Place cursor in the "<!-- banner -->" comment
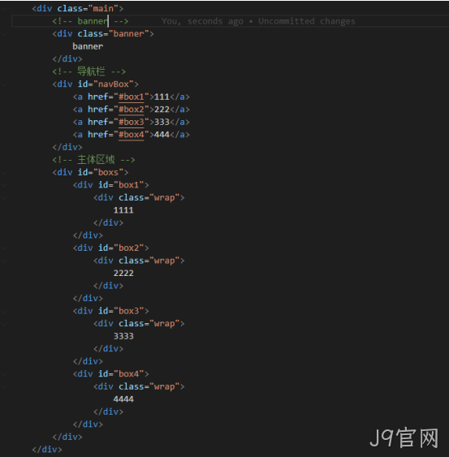 pos(90,21)
